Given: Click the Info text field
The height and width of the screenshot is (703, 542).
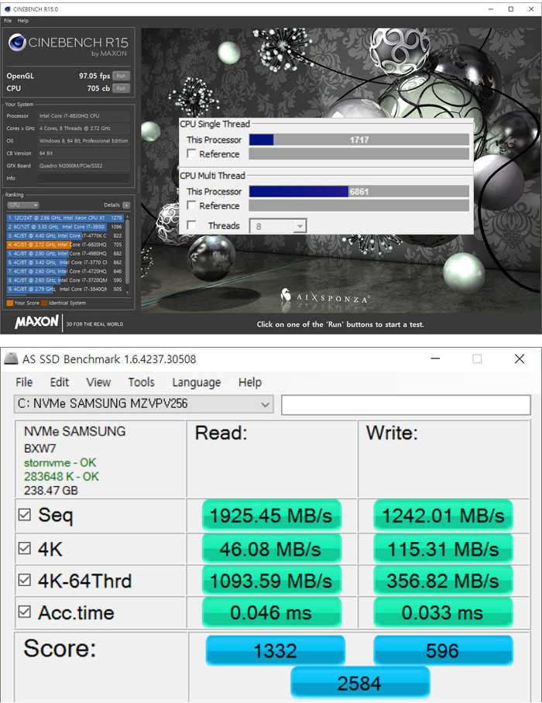Looking at the screenshot, I should 84,178.
